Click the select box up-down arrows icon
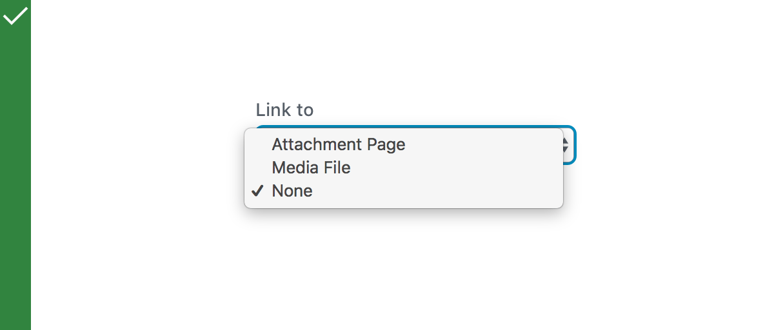Image resolution: width=774 pixels, height=330 pixels. tap(566, 145)
